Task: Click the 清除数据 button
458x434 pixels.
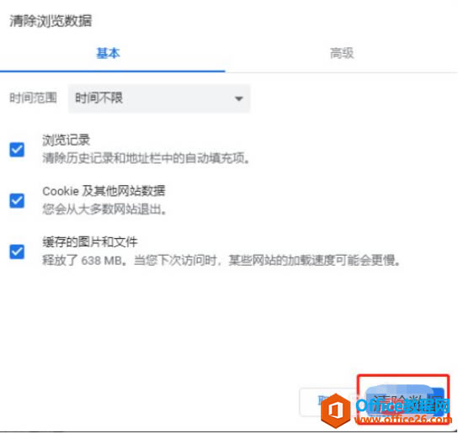Action: click(406, 401)
